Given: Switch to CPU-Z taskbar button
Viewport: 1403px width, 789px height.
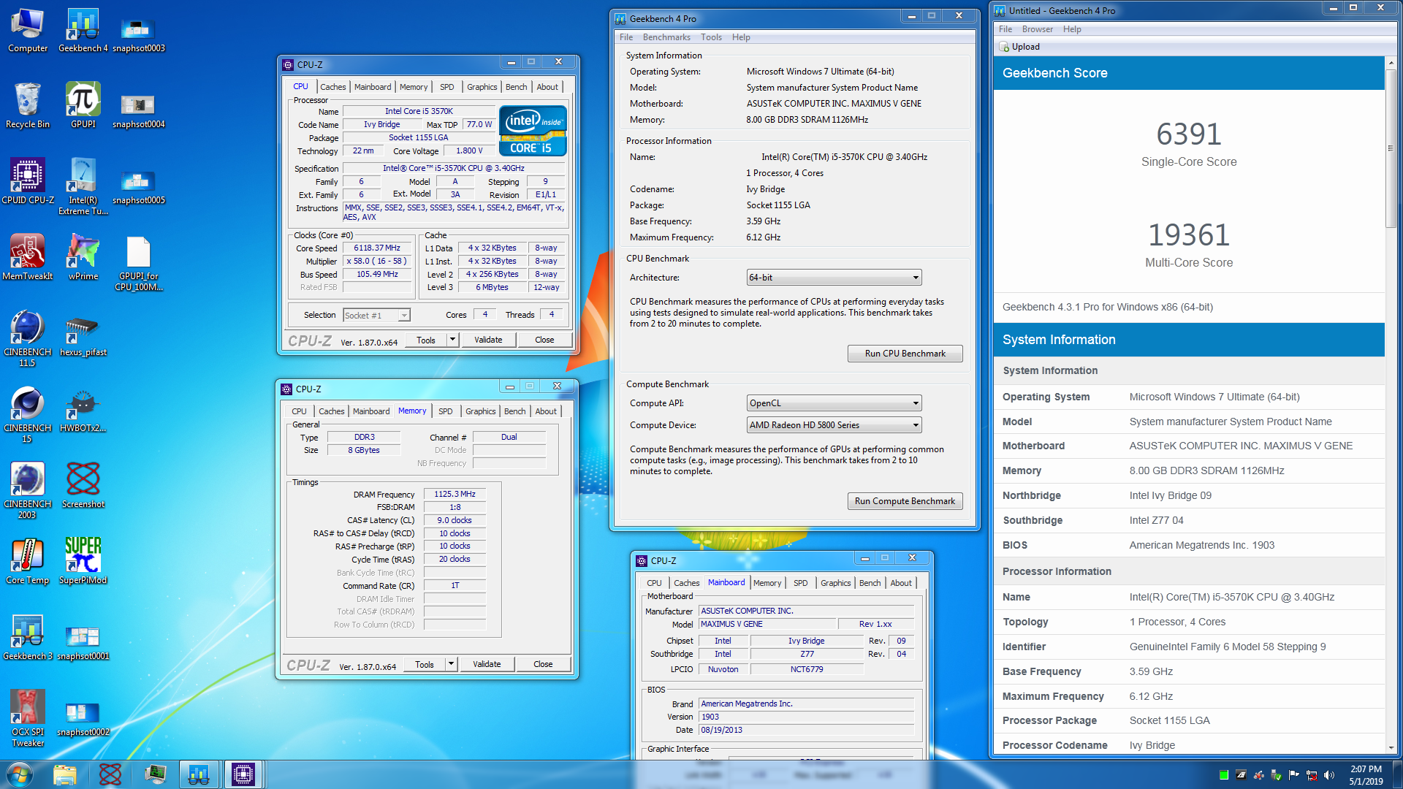Looking at the screenshot, I should click(243, 774).
